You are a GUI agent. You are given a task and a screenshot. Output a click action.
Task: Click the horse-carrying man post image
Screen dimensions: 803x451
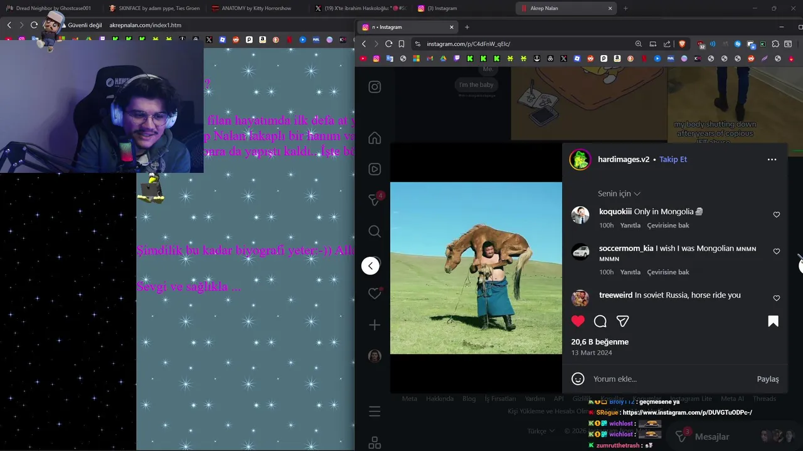[x=476, y=268]
